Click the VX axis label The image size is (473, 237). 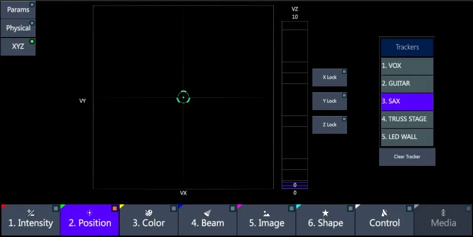(183, 193)
